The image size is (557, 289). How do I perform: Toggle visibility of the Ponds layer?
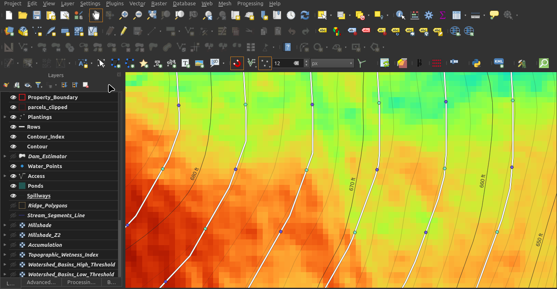click(13, 186)
